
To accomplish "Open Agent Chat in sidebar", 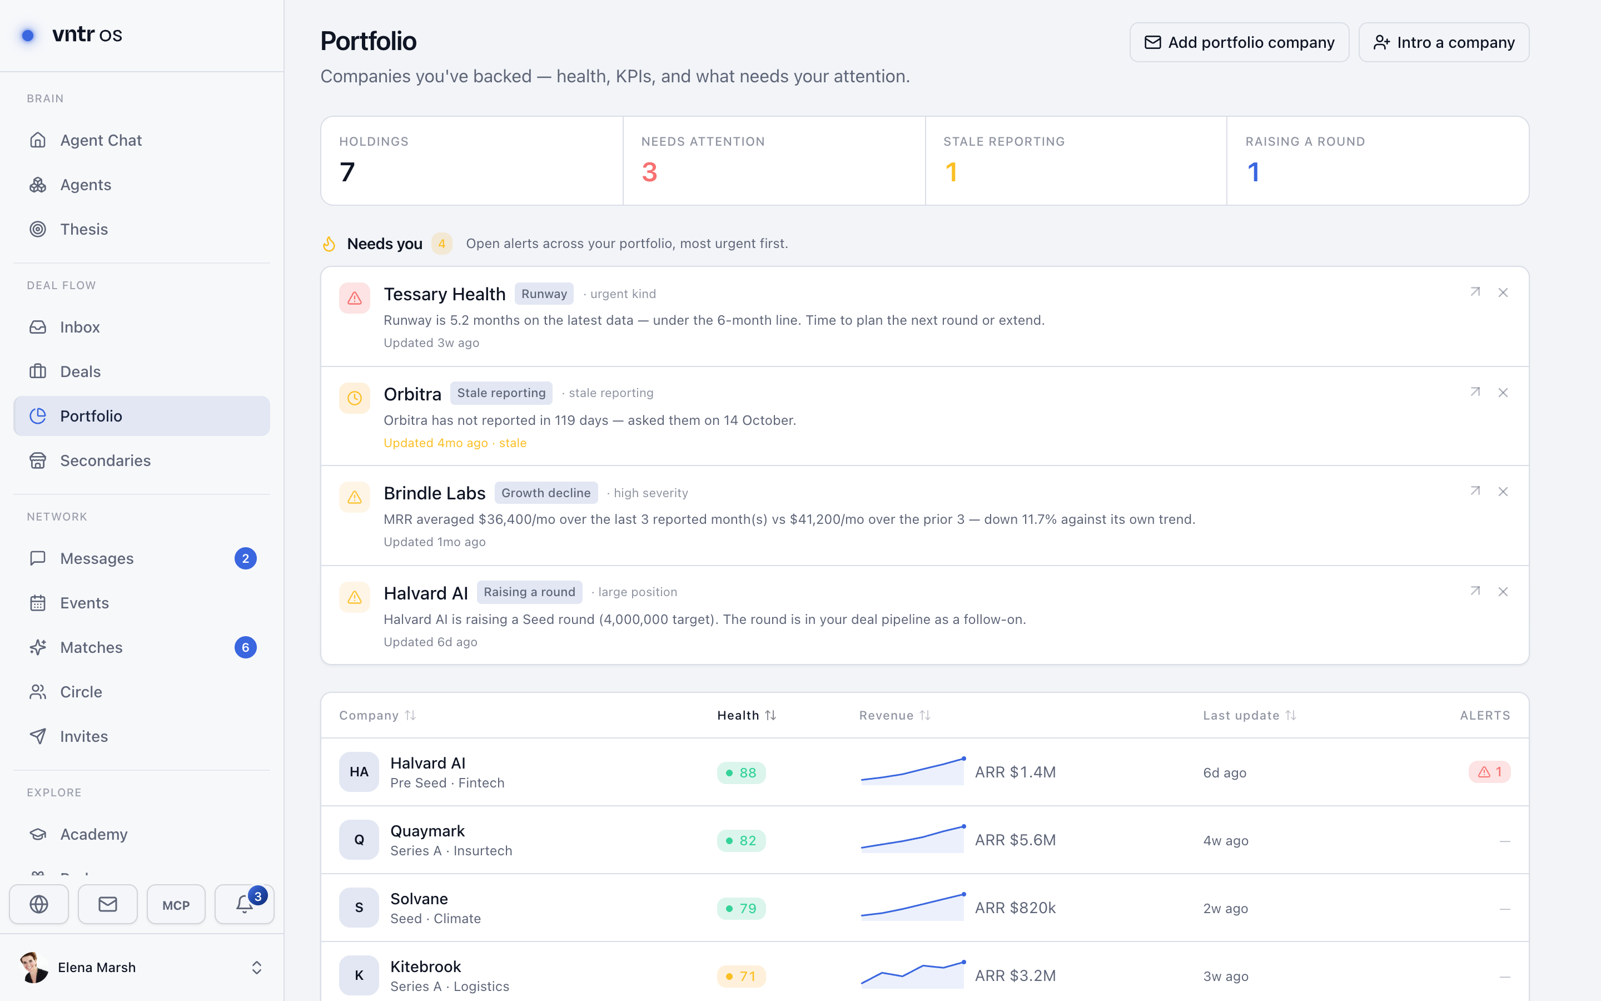I will [142, 140].
